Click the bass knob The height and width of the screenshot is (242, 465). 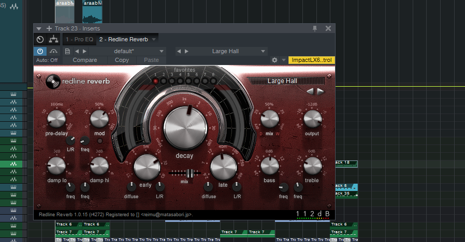pos(270,166)
